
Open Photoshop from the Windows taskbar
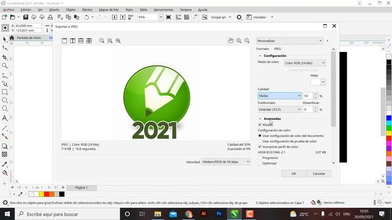(x=219, y=214)
